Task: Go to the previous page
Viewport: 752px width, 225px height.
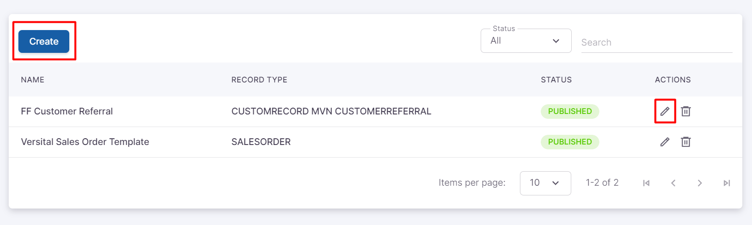Action: [673, 183]
